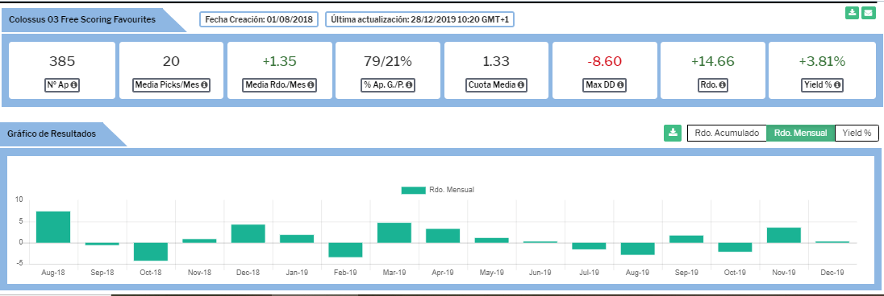Image resolution: width=884 pixels, height=296 pixels.
Task: Click info icon beside Media Picks/Mes
Action: tap(204, 85)
